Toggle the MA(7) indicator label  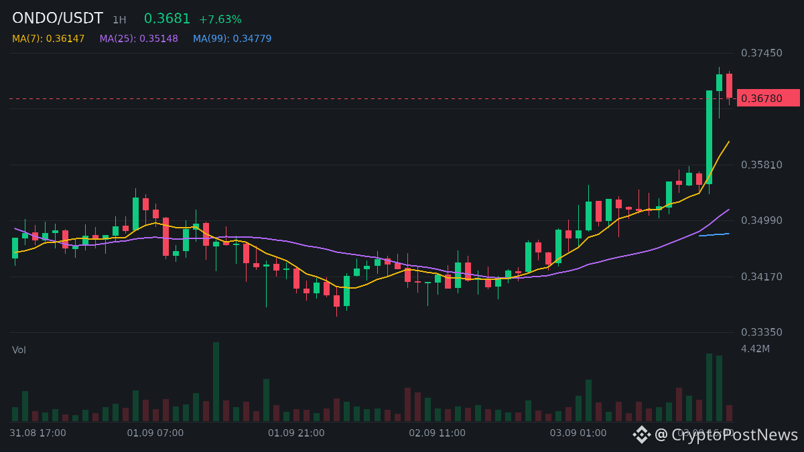[x=48, y=39]
